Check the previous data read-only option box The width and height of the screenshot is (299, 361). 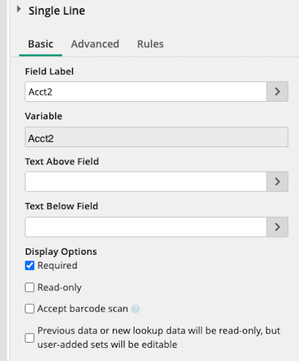pos(30,338)
